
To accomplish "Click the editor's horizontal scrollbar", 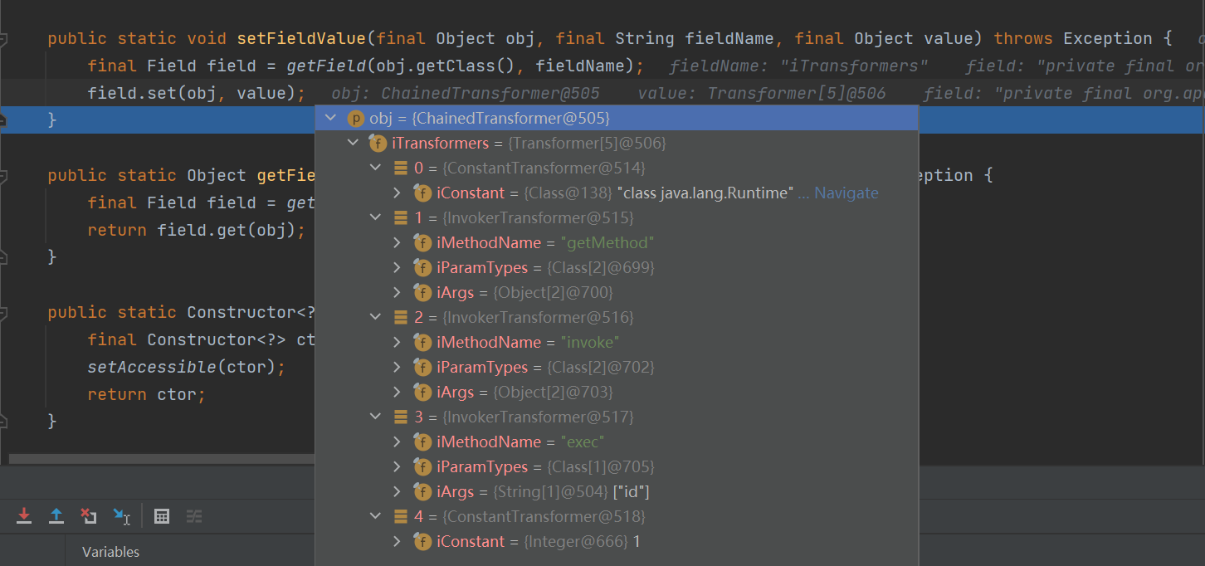I will pos(158,458).
